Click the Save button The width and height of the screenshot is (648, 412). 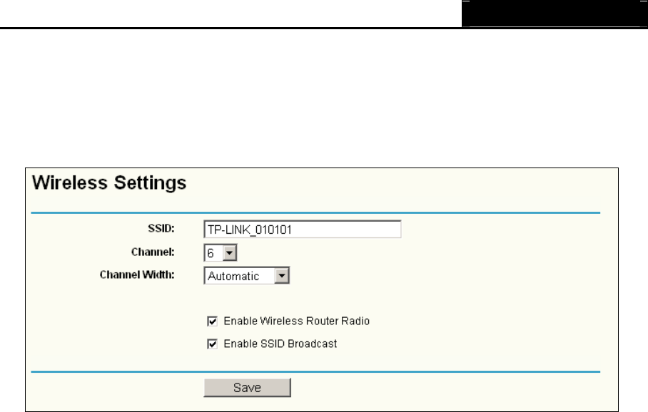(247, 388)
